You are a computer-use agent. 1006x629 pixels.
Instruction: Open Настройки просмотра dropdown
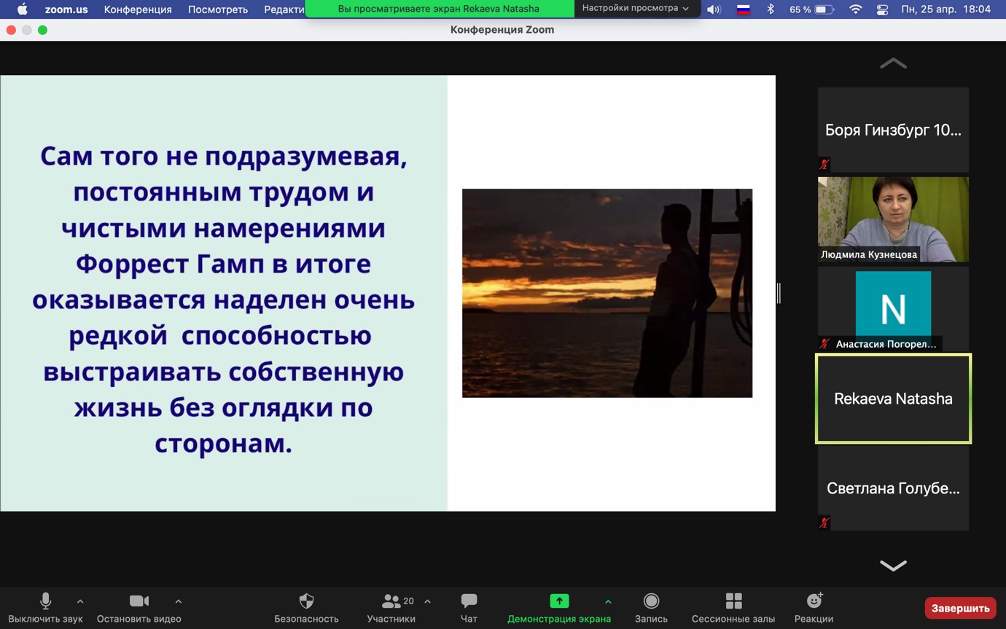(x=636, y=9)
